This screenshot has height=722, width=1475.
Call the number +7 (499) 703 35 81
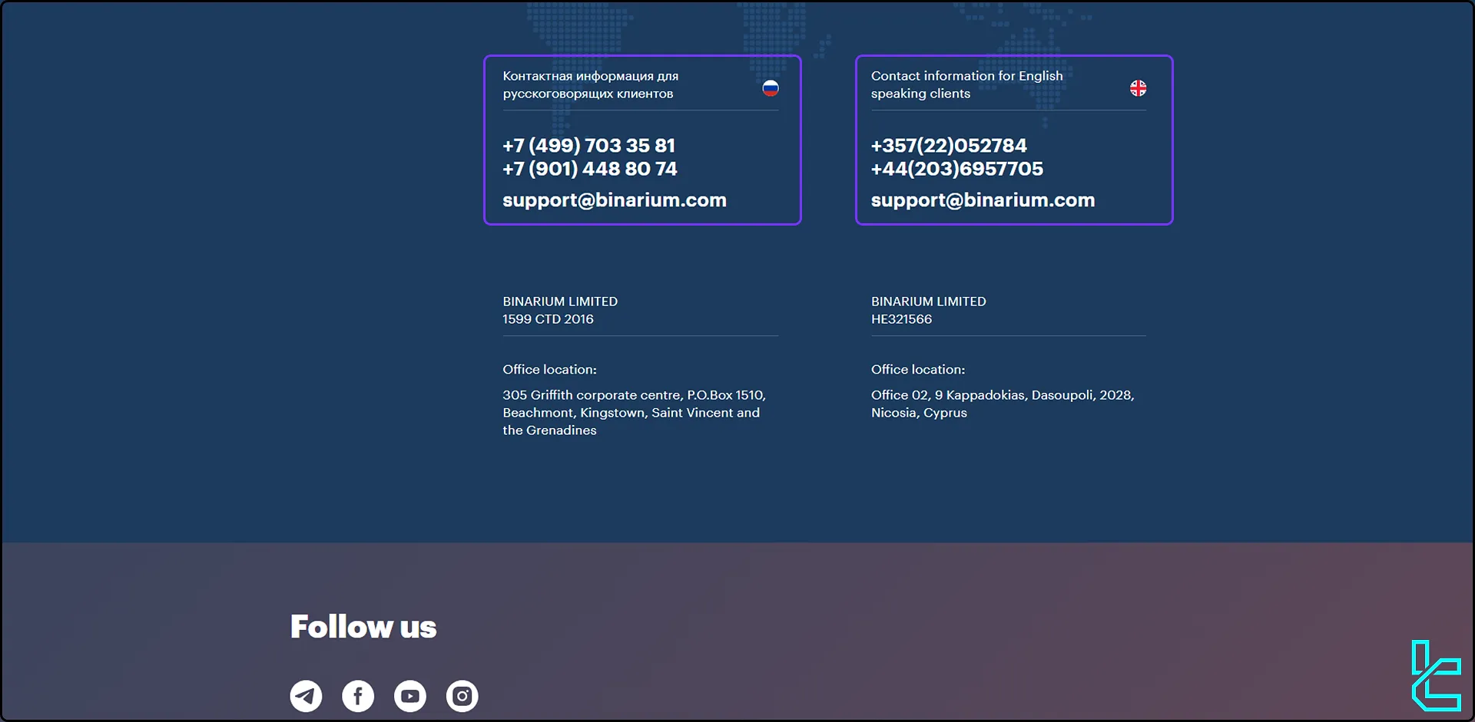pyautogui.click(x=589, y=145)
